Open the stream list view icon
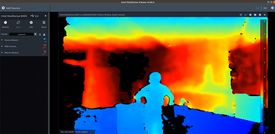The width and height of the screenshot is (275, 134). point(241,15)
